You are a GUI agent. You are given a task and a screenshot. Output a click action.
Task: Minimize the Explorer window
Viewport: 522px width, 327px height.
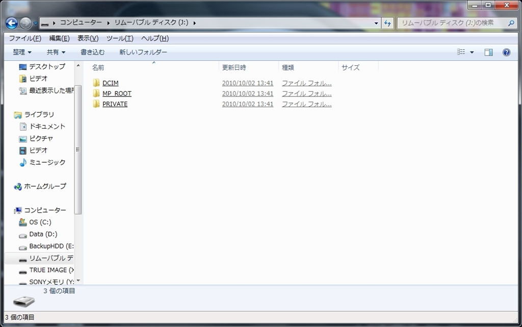click(475, 5)
